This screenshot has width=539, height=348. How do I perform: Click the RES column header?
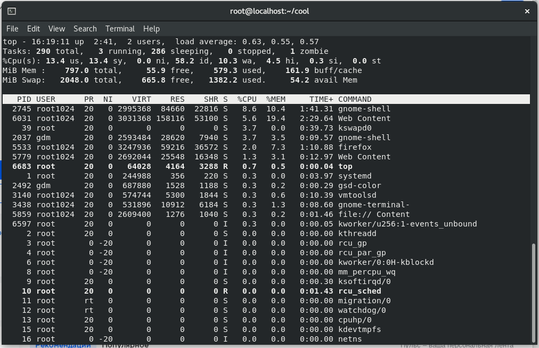(x=177, y=99)
